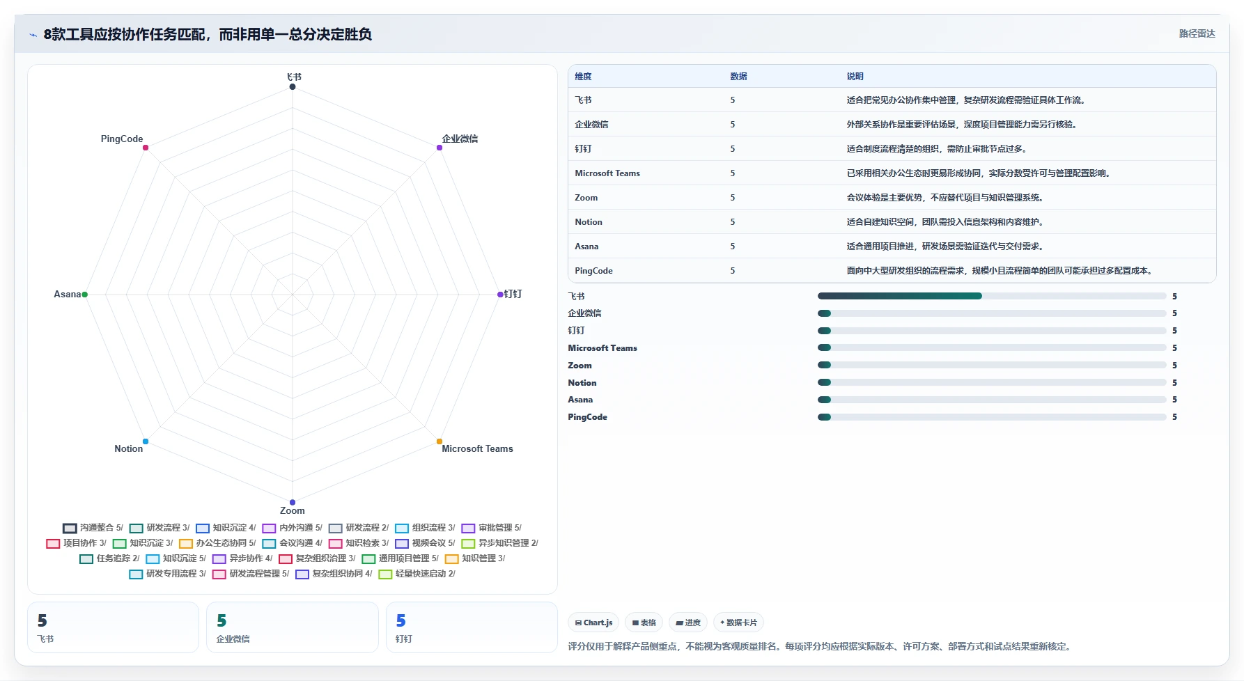Hide the 项目协作 3/ dataset
The image size is (1244, 681).
tap(77, 543)
